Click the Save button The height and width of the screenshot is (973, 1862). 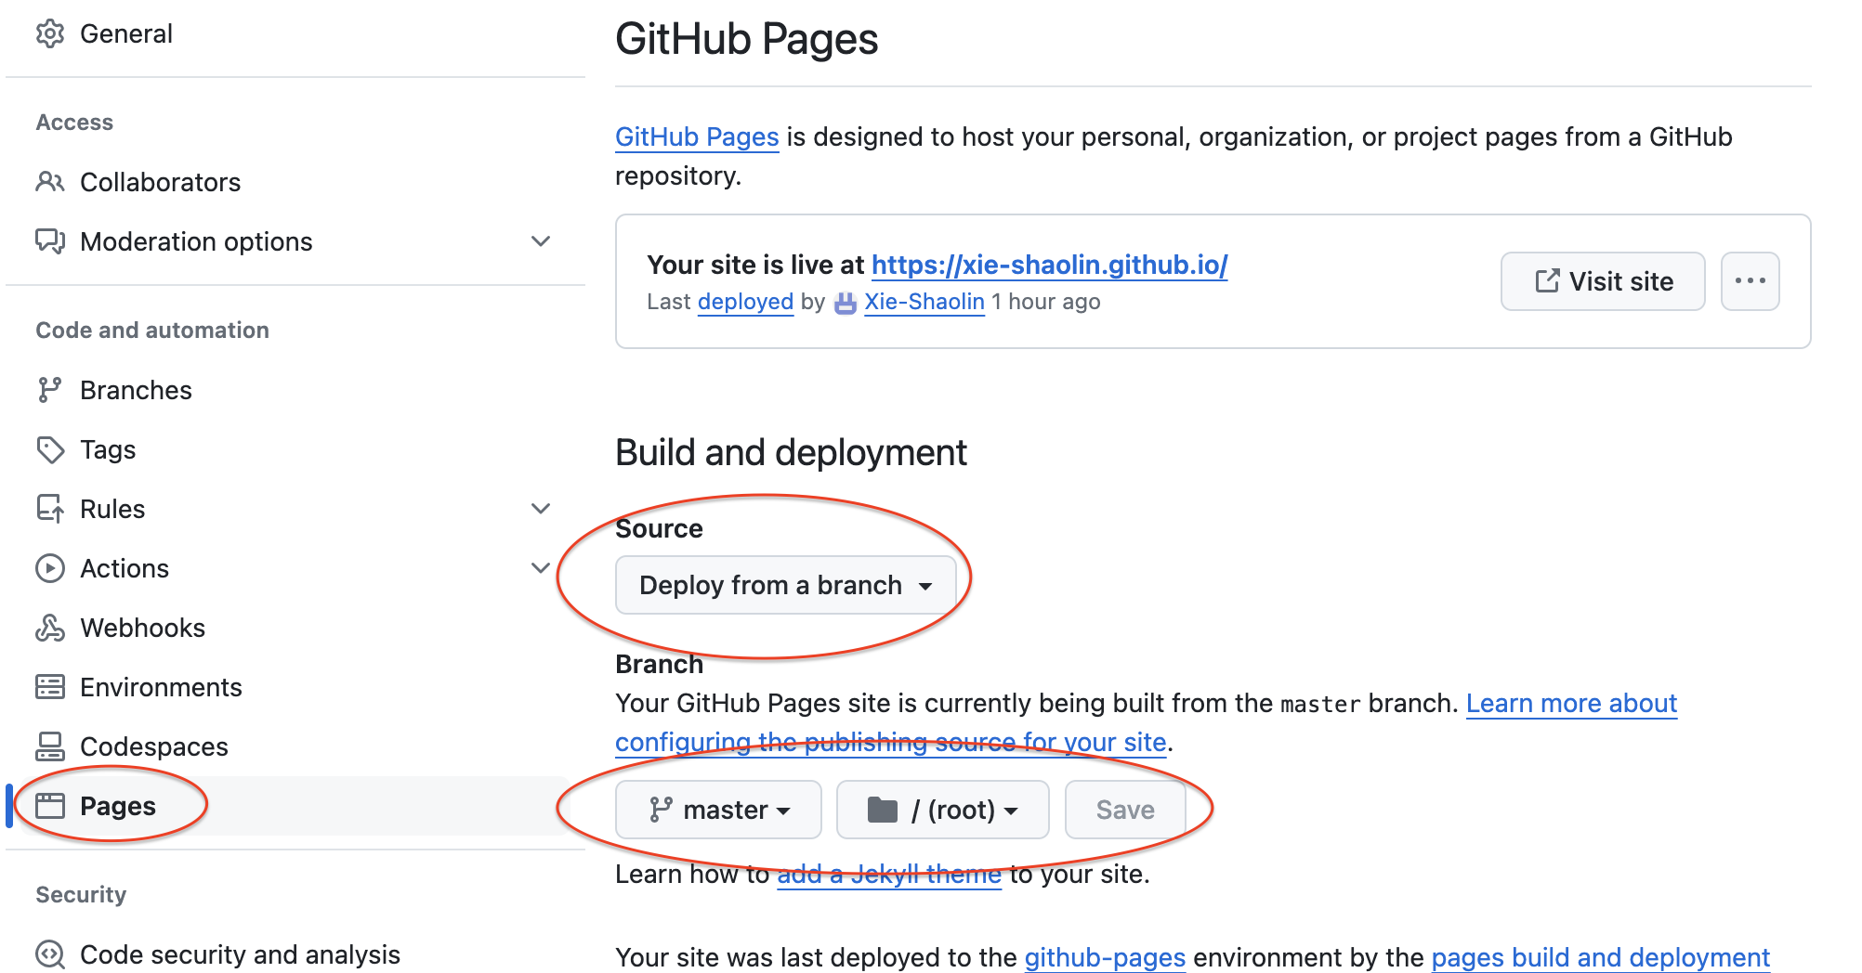click(1125, 810)
